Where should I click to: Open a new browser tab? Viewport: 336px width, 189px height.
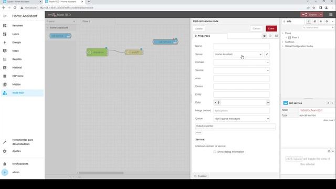click(x=89, y=2)
